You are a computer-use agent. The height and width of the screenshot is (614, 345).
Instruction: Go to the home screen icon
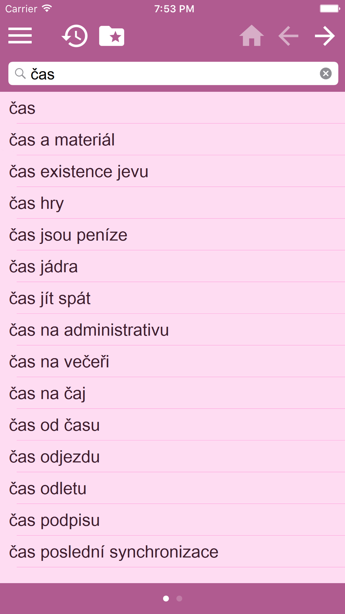coord(252,36)
